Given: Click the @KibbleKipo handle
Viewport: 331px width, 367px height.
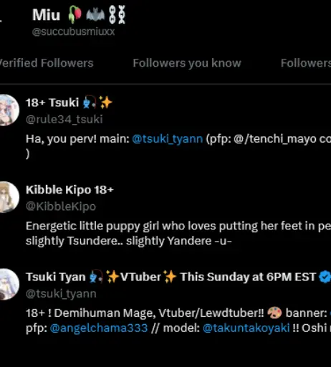Looking at the screenshot, I should 61,206.
